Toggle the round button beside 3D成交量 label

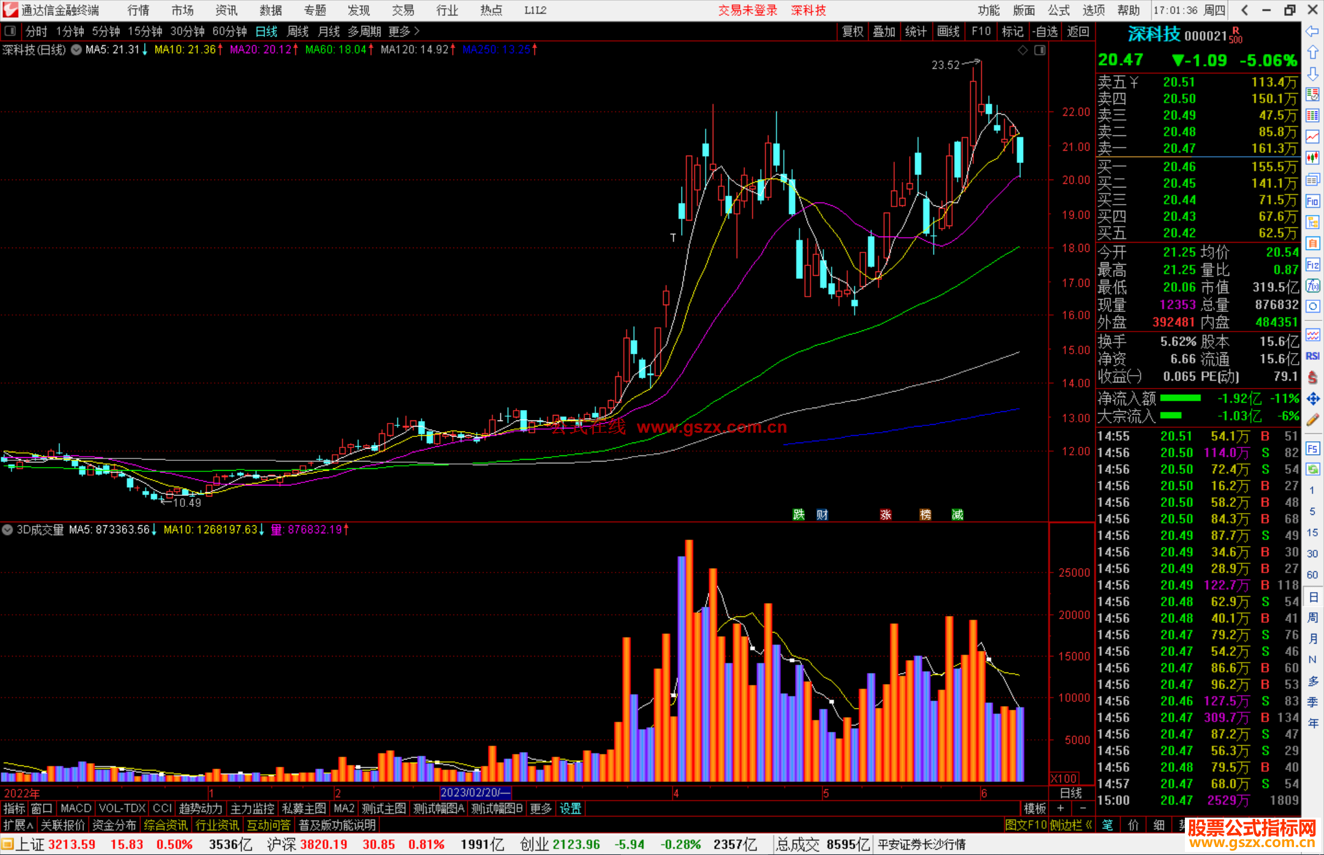[7, 530]
